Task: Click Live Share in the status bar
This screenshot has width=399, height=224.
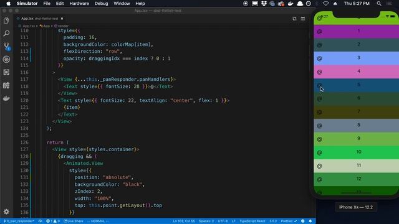Action: [74, 222]
